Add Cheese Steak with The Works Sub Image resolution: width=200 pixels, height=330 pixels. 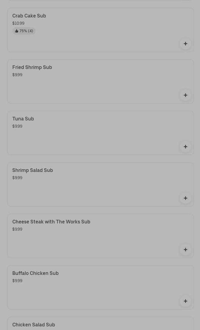click(186, 250)
